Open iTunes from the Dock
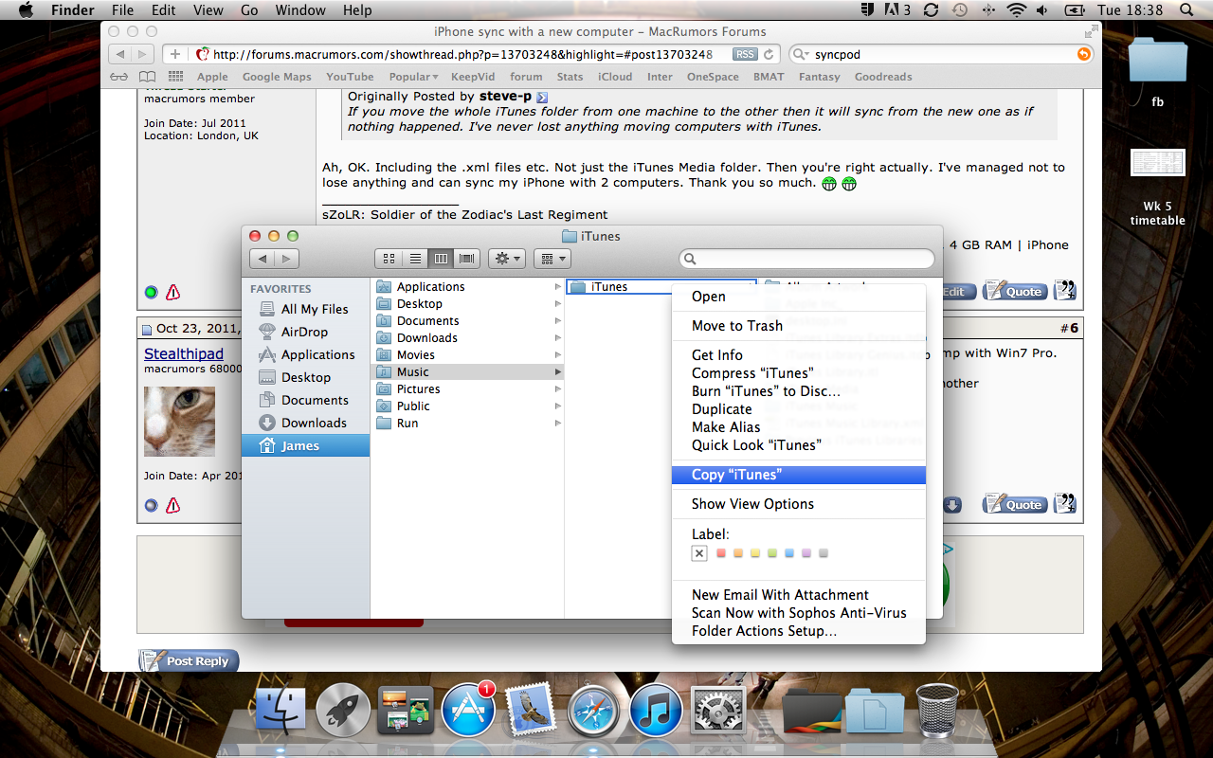The image size is (1213, 758). point(656,711)
